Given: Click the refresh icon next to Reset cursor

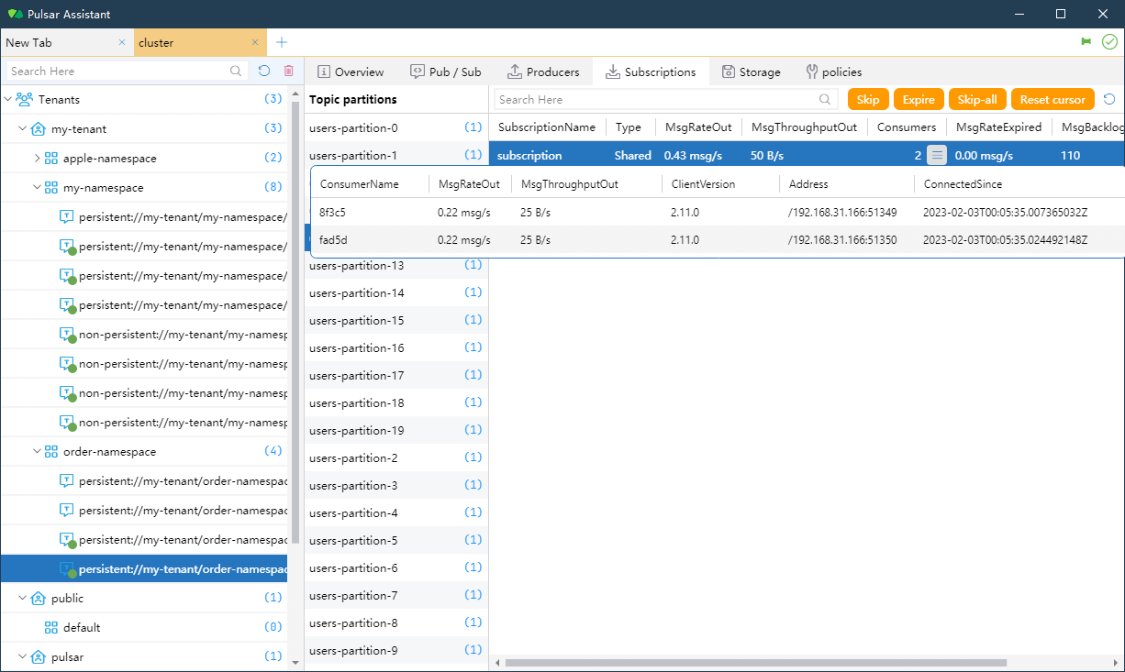Looking at the screenshot, I should tap(1108, 99).
